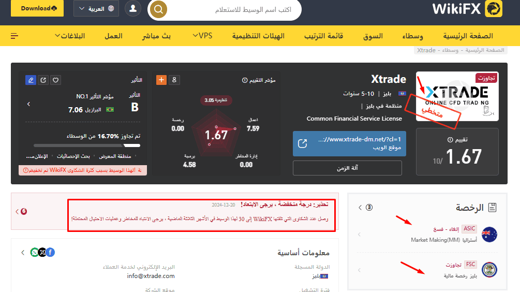Click the 2024-12-20 warning date
Image resolution: width=520 pixels, height=292 pixels.
point(223,205)
